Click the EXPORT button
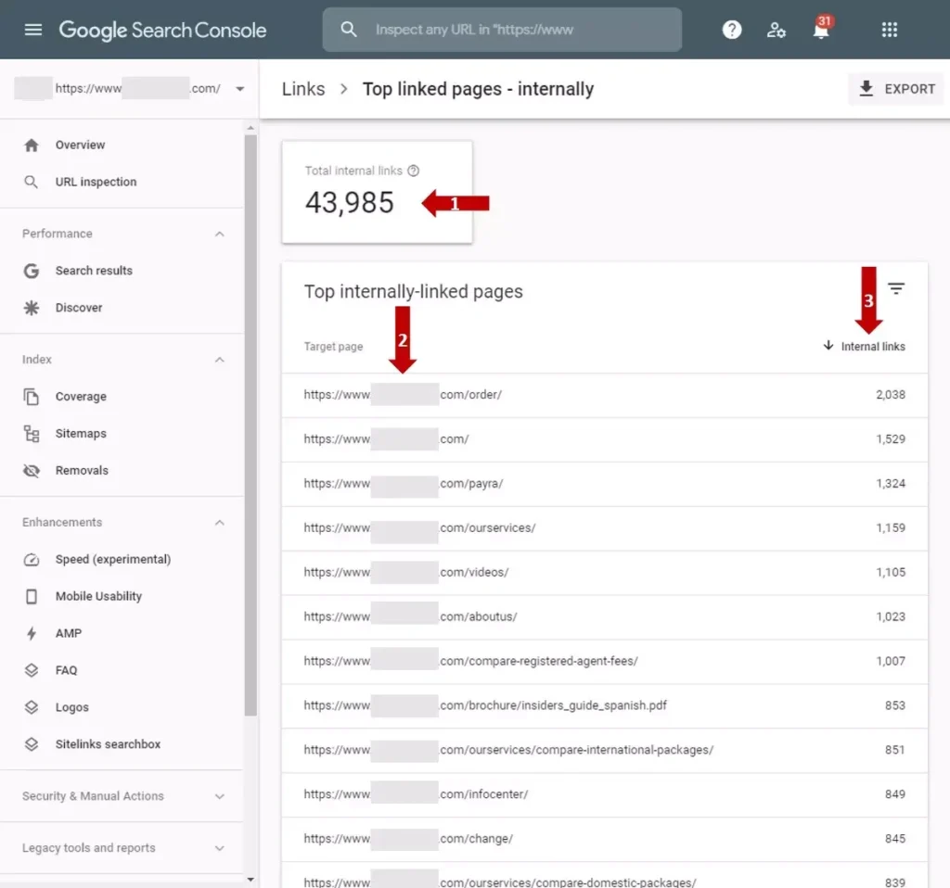The image size is (950, 888). coord(895,89)
